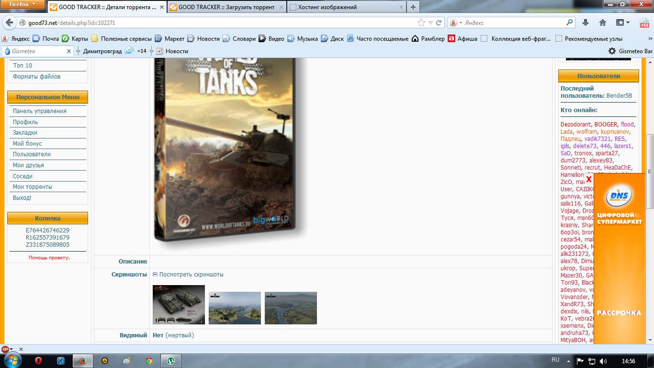Click the search magnifier in Yandex box
654x368 pixels.
pyautogui.click(x=569, y=23)
